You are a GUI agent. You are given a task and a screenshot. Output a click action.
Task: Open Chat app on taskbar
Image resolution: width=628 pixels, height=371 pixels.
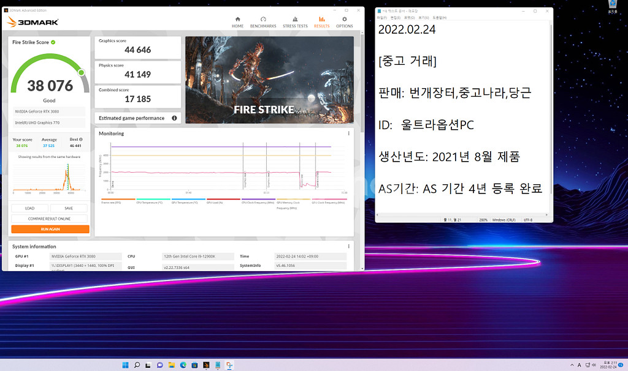pos(160,365)
